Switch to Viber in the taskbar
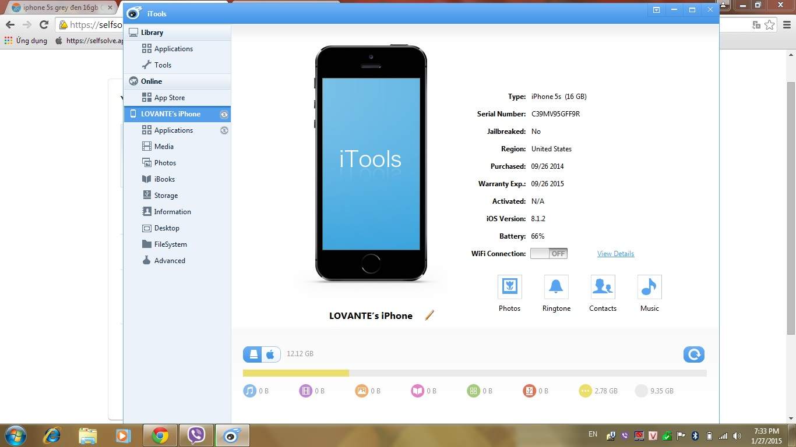The width and height of the screenshot is (796, 447). [196, 435]
